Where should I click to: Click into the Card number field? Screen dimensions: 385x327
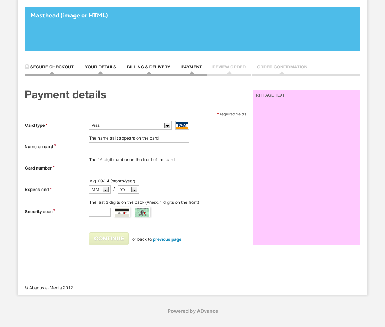(139, 168)
